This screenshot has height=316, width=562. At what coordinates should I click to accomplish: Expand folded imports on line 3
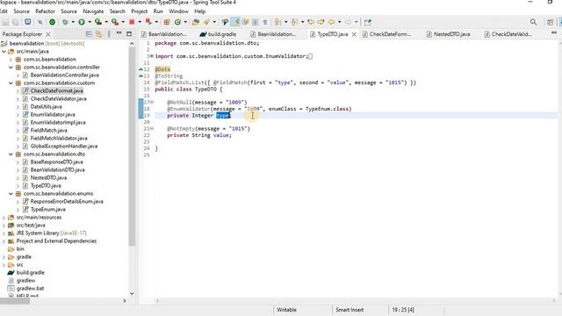click(x=152, y=56)
